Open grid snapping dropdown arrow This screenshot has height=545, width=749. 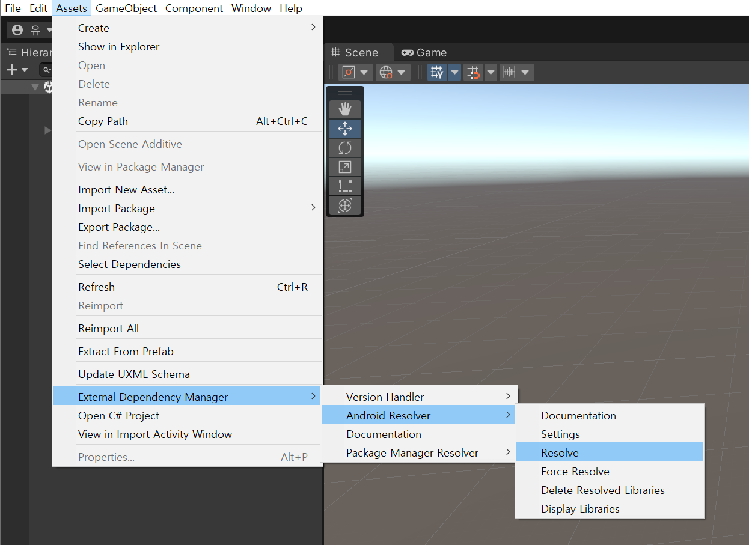tap(491, 73)
